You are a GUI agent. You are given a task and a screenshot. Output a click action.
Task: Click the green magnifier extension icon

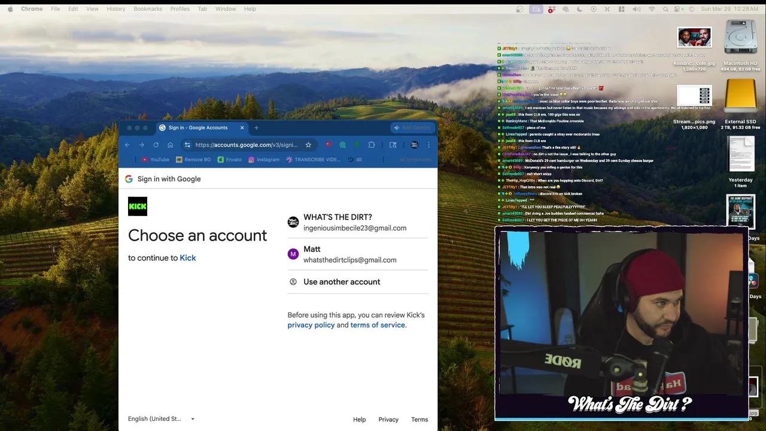pos(343,145)
